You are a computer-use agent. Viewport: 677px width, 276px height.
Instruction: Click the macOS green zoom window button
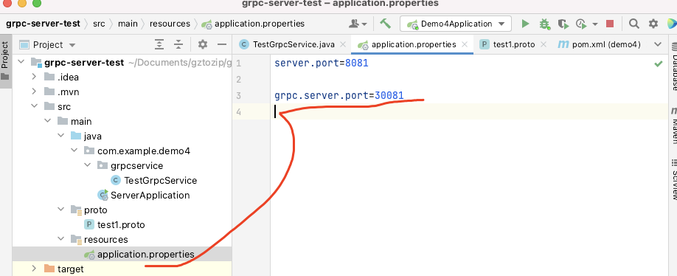click(37, 4)
